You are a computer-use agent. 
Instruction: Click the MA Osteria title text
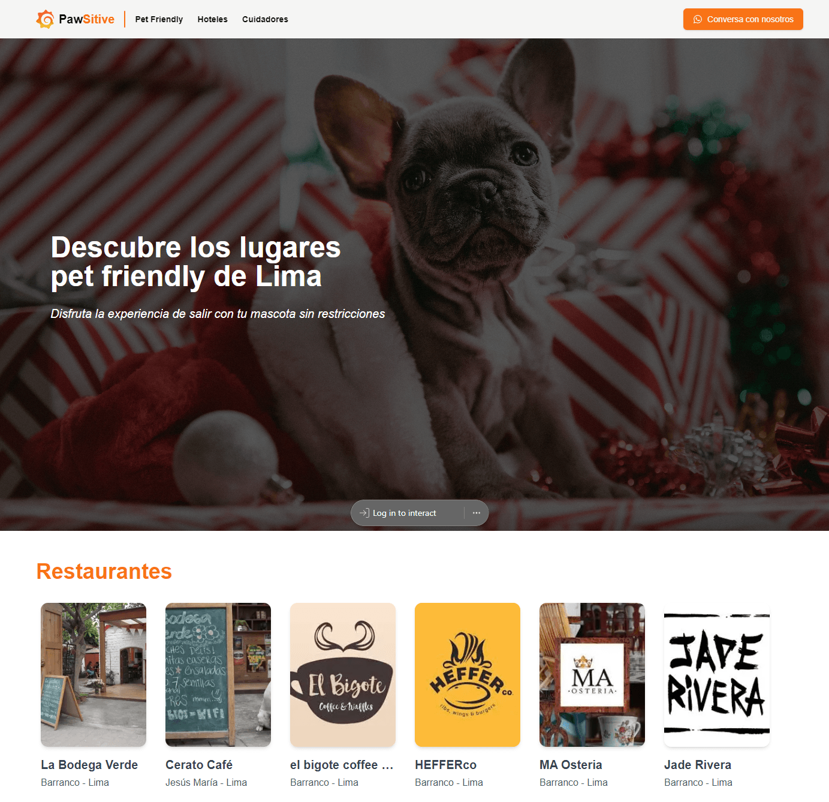[571, 765]
